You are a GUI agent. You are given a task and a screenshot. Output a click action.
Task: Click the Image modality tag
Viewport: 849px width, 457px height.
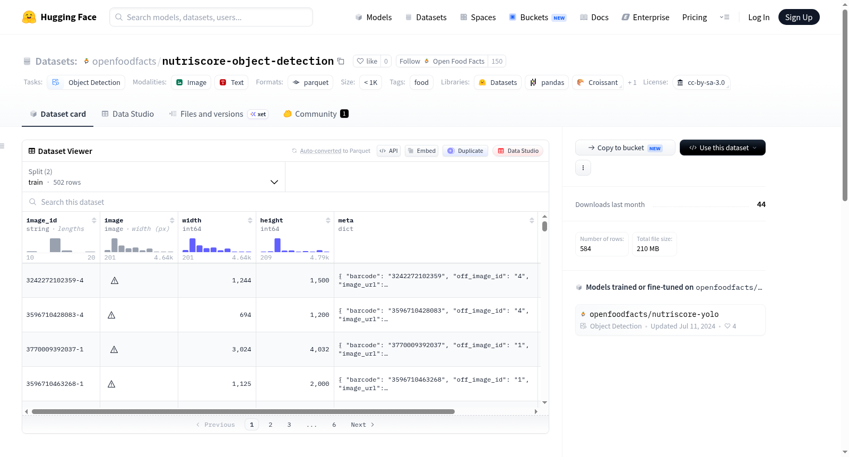[x=191, y=82]
